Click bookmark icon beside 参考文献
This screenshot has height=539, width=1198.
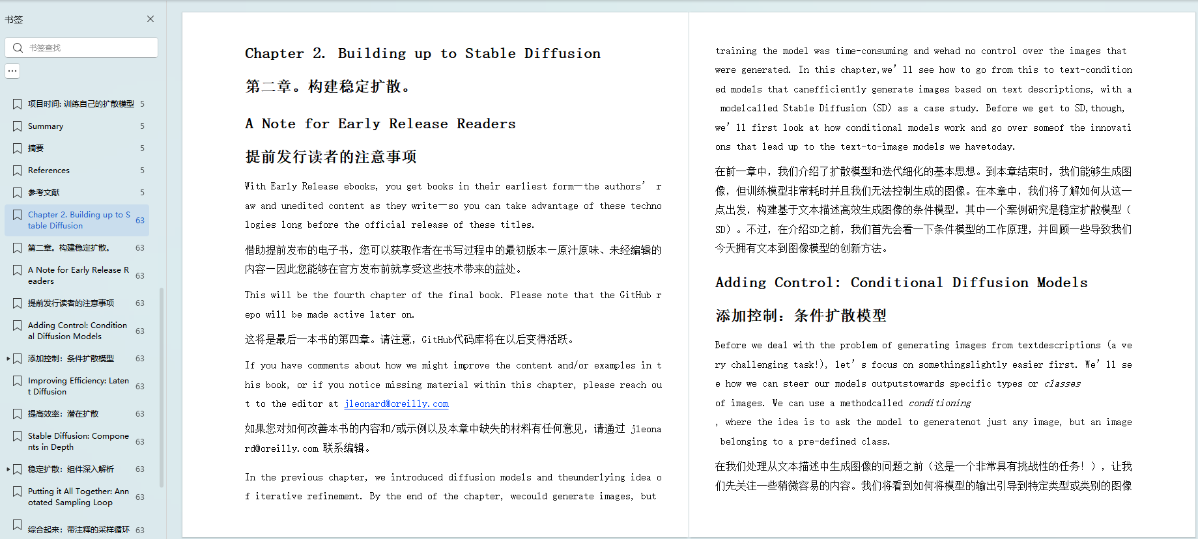coord(18,193)
